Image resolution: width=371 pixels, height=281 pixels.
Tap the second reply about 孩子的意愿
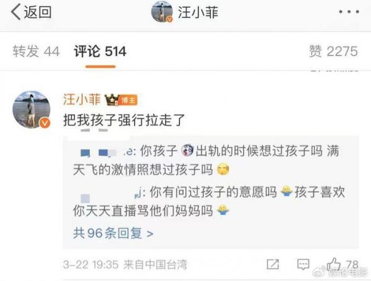coord(209,201)
